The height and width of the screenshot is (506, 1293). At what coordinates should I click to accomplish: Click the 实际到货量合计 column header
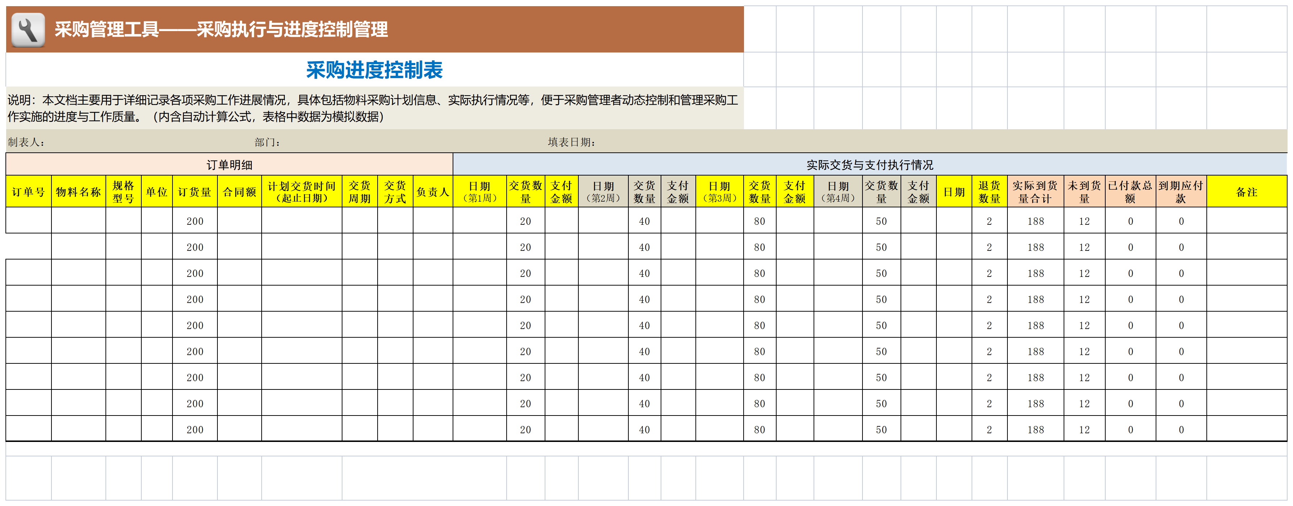[x=1035, y=191]
